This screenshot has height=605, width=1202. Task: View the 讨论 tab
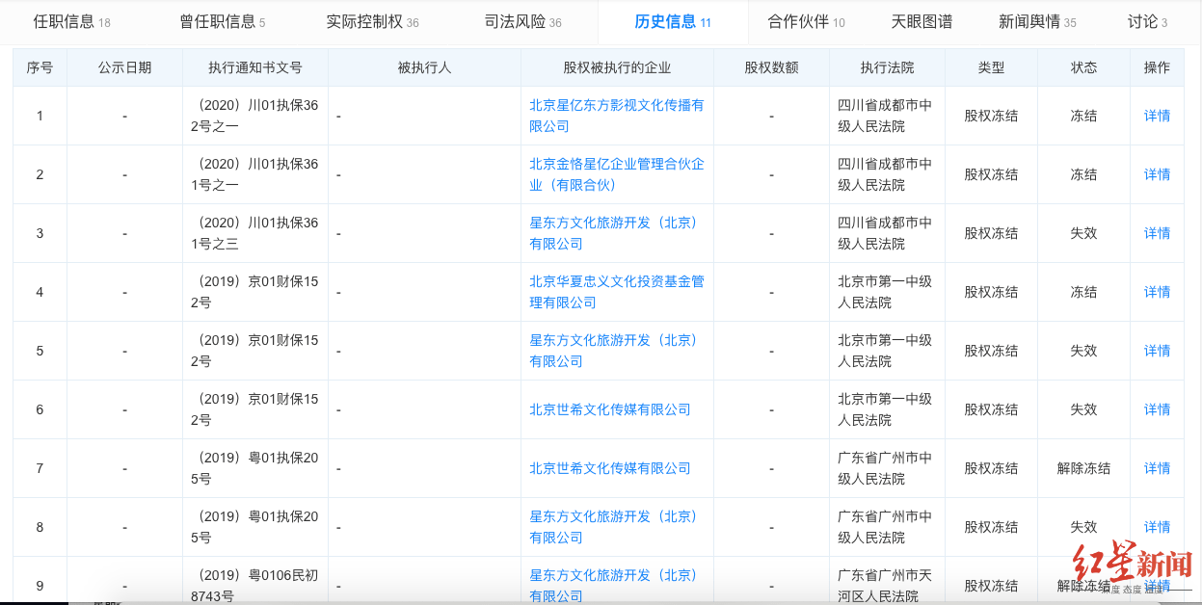point(1147,22)
